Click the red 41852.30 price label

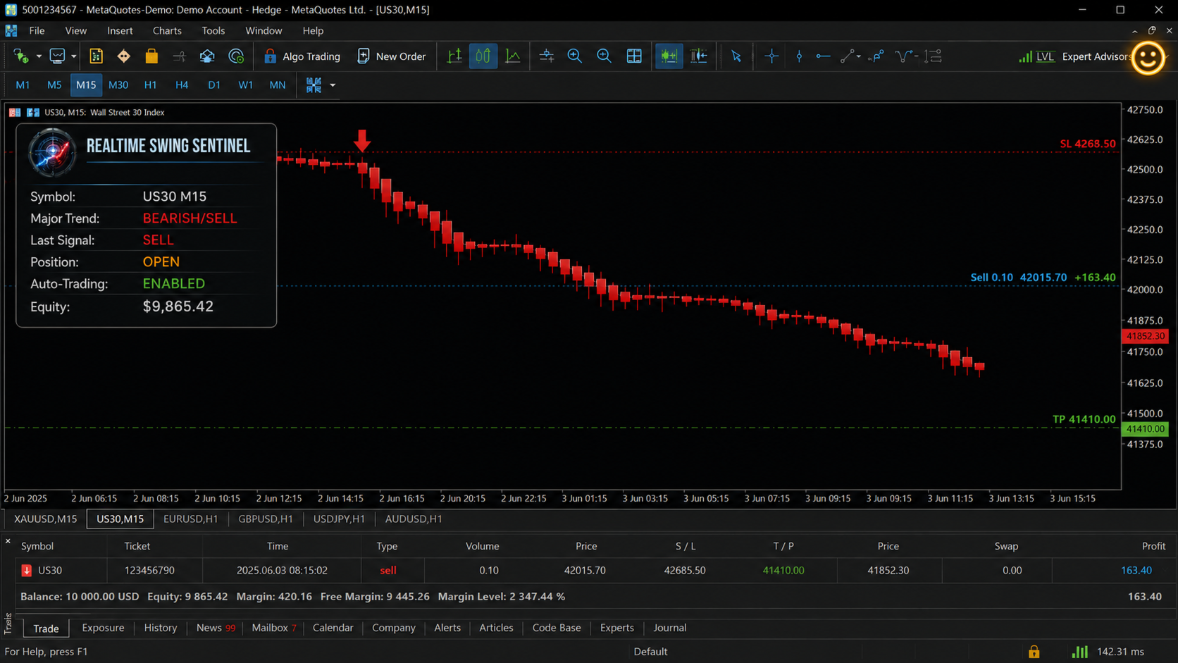point(1145,337)
